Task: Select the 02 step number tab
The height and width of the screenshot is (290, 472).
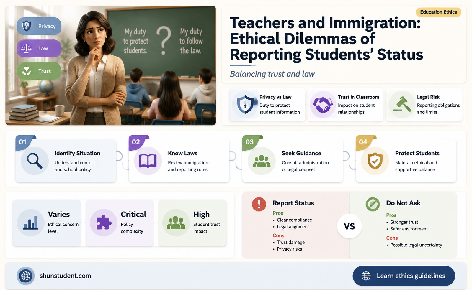Action: 138,142
